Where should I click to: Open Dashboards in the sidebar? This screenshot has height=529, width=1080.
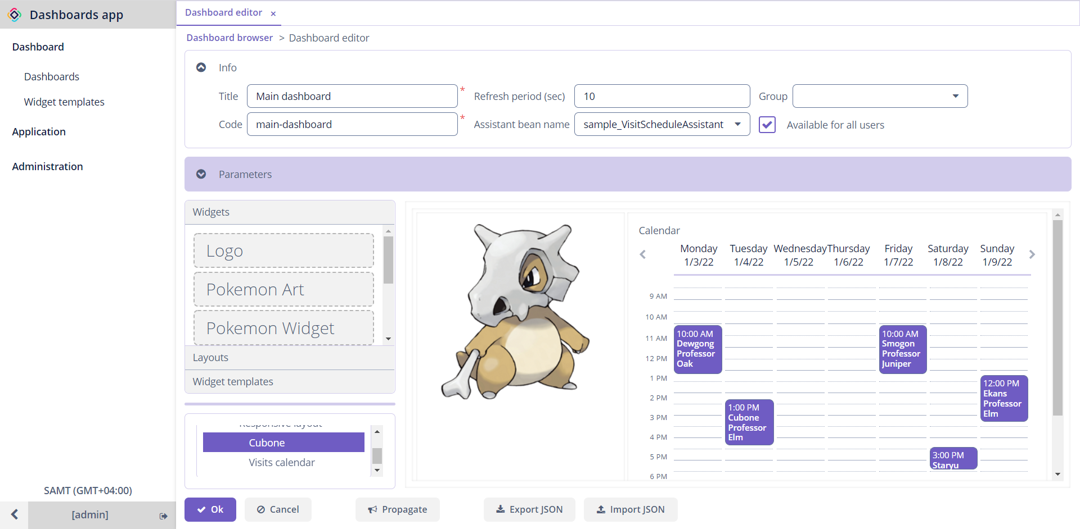[x=51, y=76]
